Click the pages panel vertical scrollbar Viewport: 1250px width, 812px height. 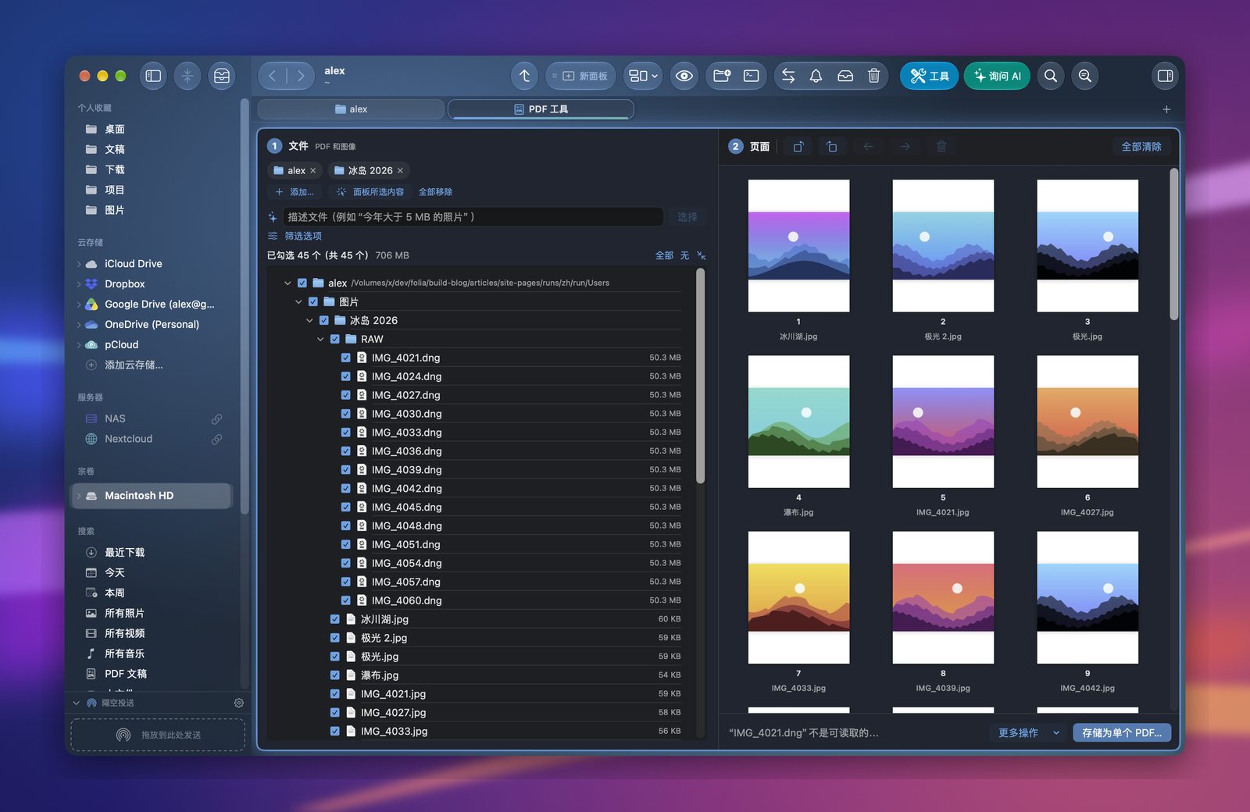pyautogui.click(x=1173, y=244)
